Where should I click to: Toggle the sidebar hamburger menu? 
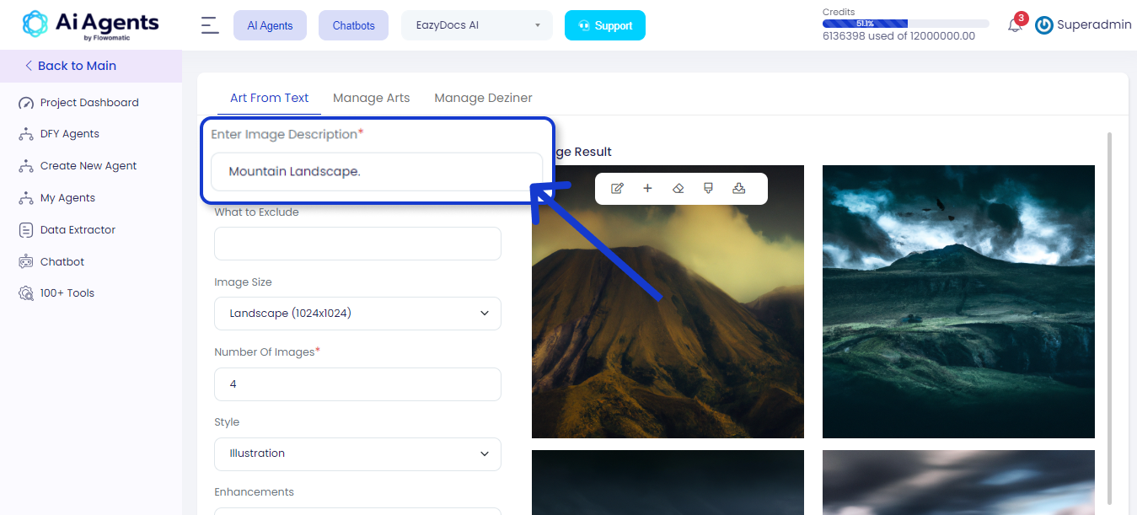coord(210,25)
